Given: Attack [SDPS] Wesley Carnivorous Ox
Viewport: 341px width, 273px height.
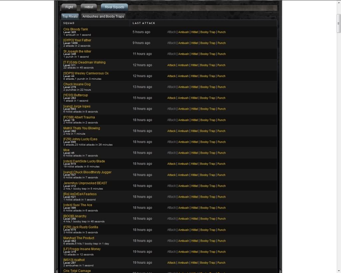Looking at the screenshot, I should pos(171,76).
